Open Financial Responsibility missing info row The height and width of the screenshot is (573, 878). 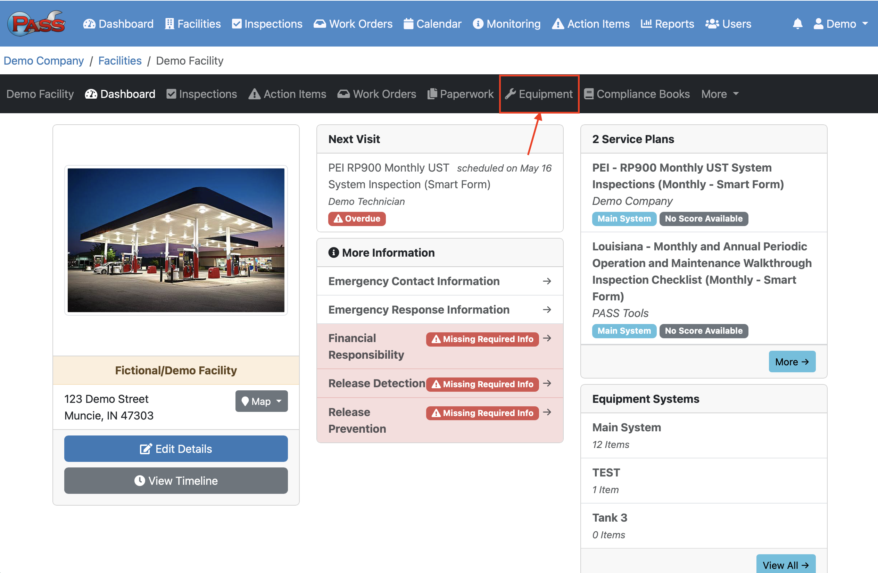439,347
